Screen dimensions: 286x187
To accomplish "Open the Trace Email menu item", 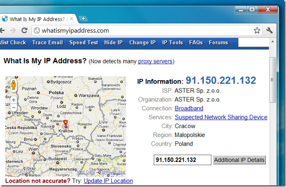I will pos(47,43).
